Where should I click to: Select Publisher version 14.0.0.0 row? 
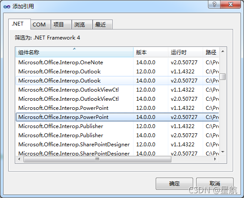(117, 135)
